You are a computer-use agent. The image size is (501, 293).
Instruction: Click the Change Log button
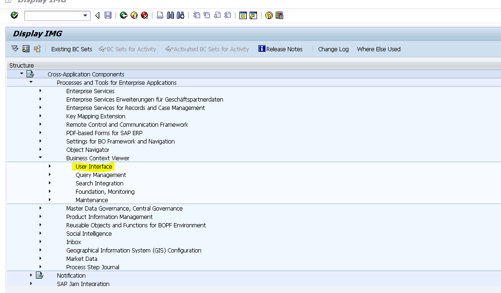[333, 49]
